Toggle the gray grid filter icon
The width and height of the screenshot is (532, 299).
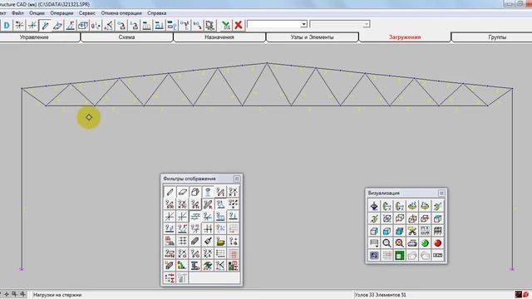click(233, 228)
